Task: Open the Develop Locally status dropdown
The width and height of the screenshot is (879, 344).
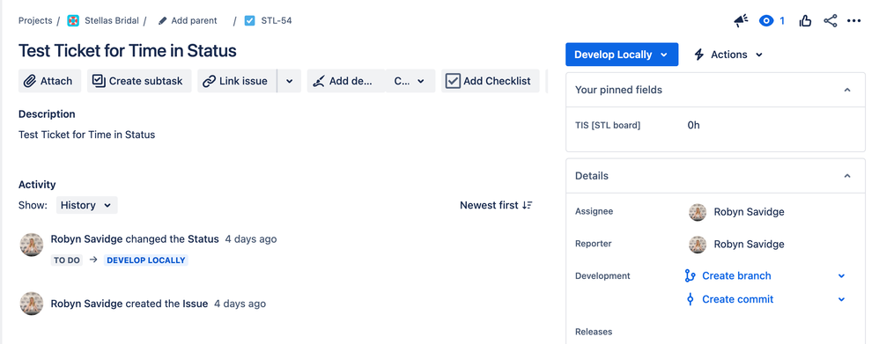Action: tap(622, 55)
